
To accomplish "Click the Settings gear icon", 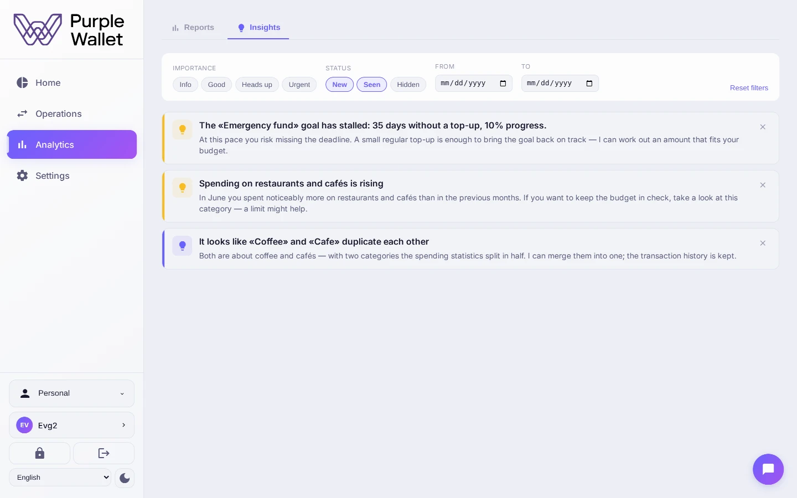I will click(22, 175).
